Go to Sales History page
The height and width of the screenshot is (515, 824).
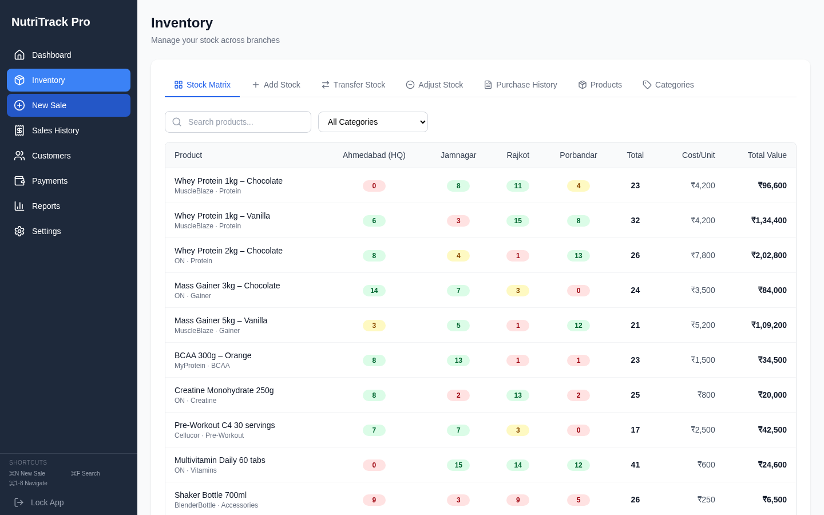[x=69, y=130]
